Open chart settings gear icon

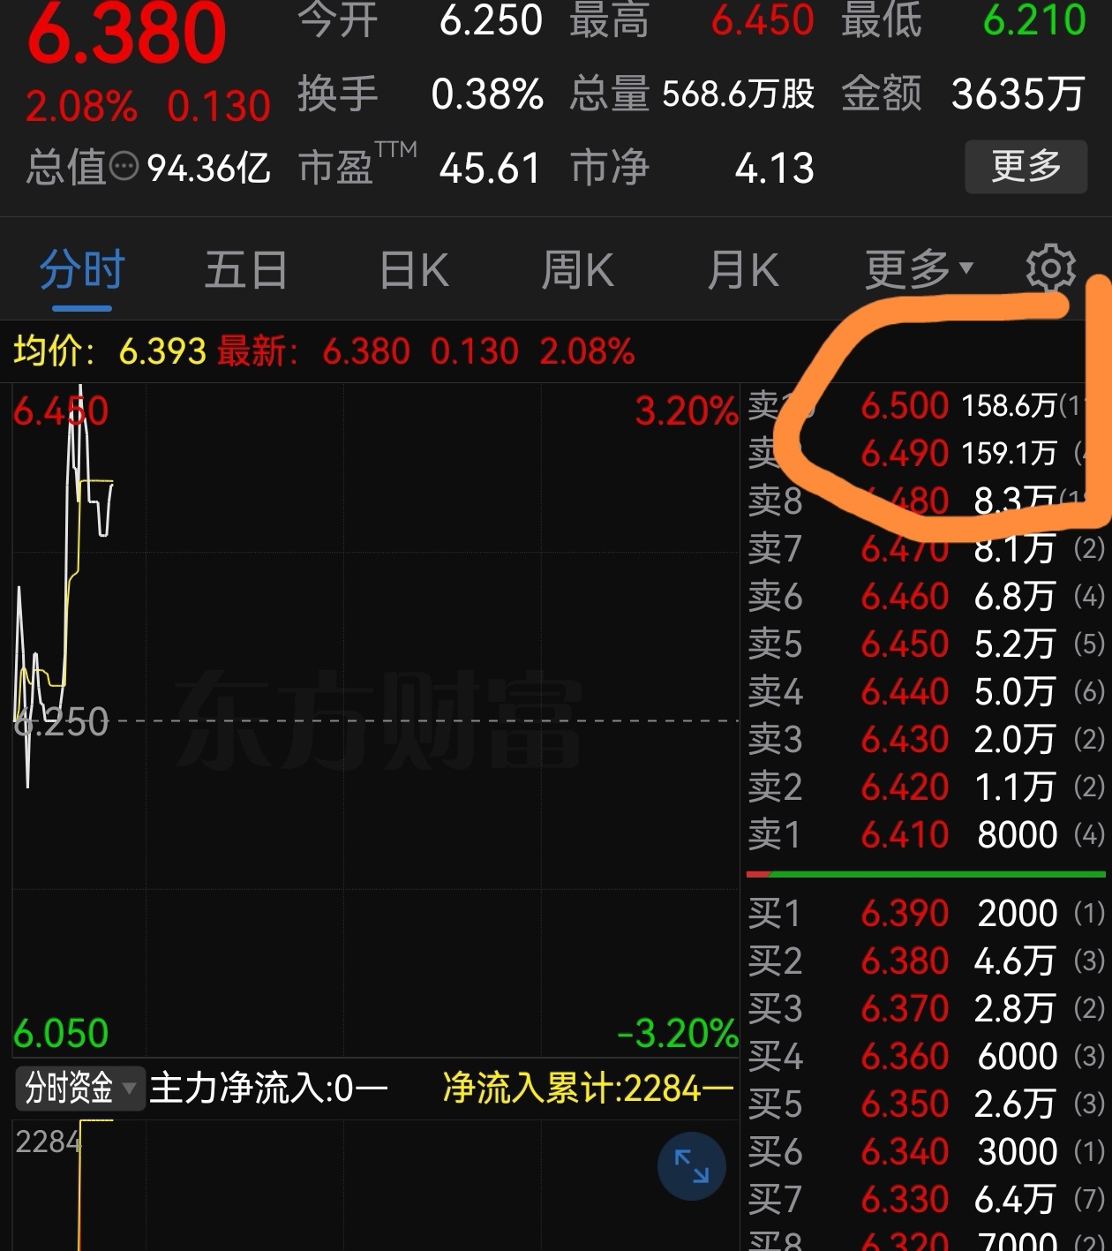[1050, 269]
